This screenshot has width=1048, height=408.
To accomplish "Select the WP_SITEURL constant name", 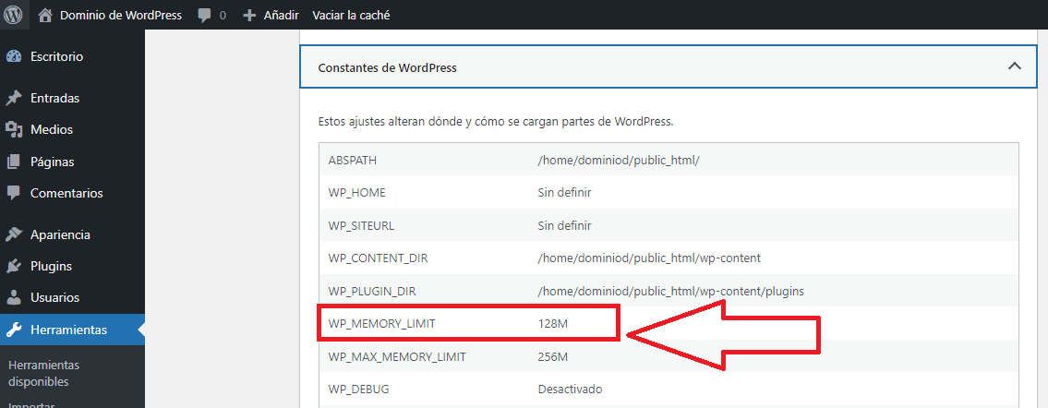I will click(361, 226).
